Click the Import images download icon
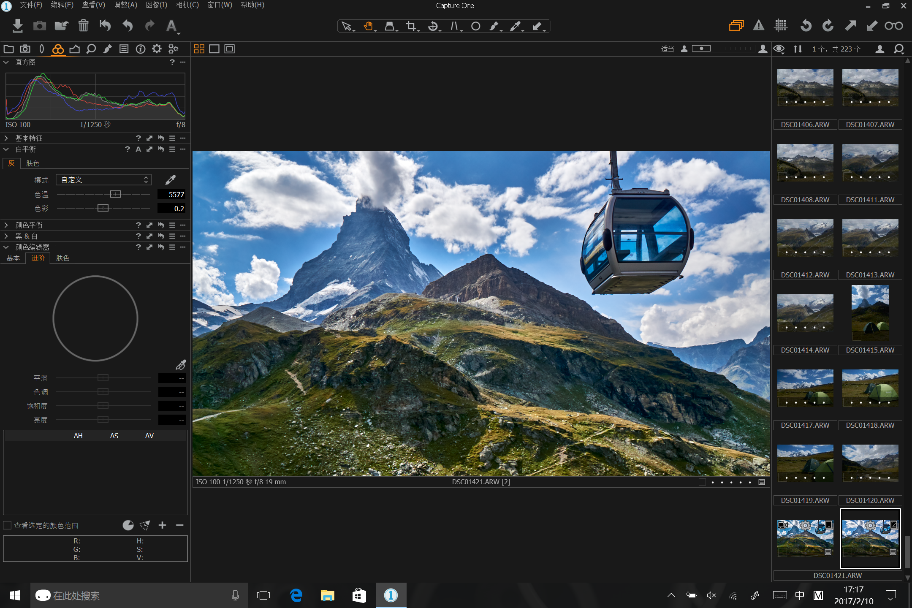Viewport: 912px width, 608px height. (x=17, y=26)
